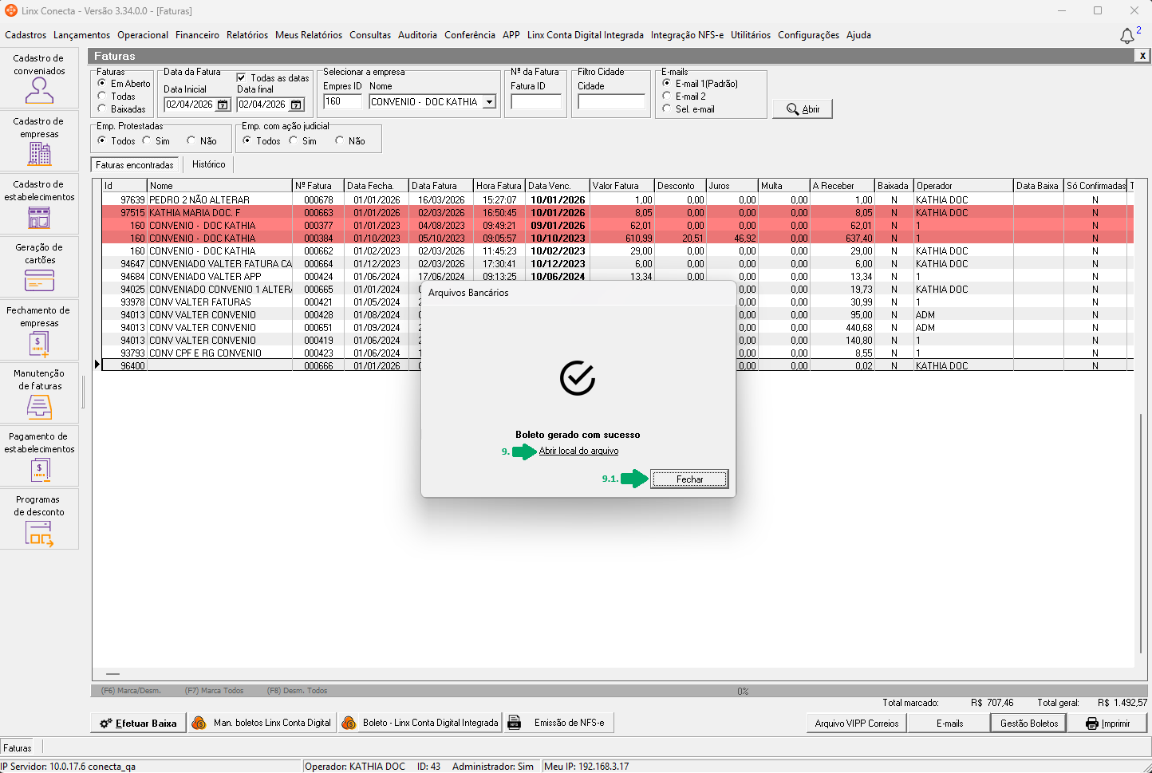
Task: Click Abrir local do arquivo link
Action: pyautogui.click(x=578, y=451)
